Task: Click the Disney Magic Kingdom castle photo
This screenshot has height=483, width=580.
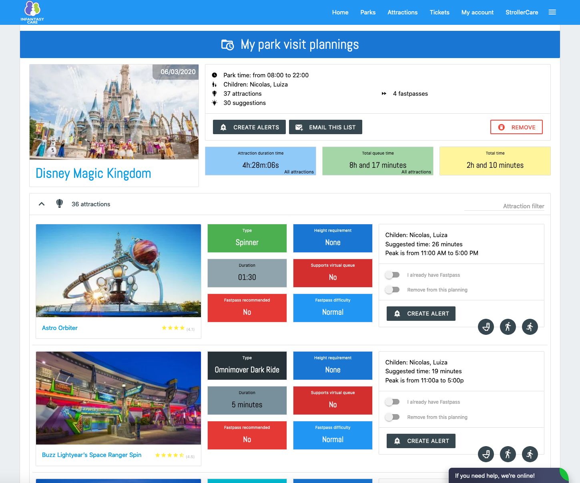Action: [114, 112]
